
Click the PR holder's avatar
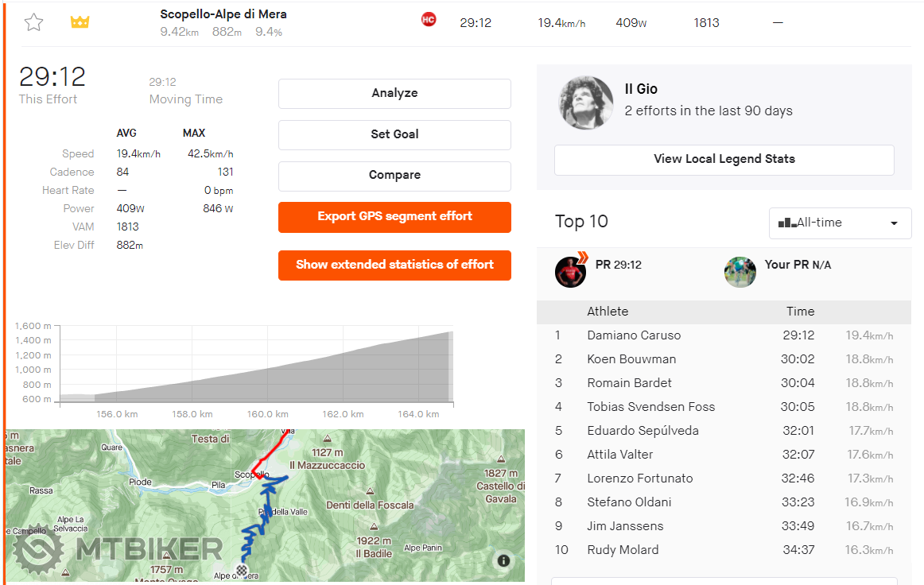pos(570,272)
